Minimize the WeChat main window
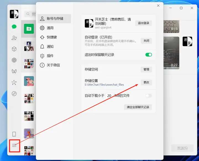The image size is (199, 161). 171,8
